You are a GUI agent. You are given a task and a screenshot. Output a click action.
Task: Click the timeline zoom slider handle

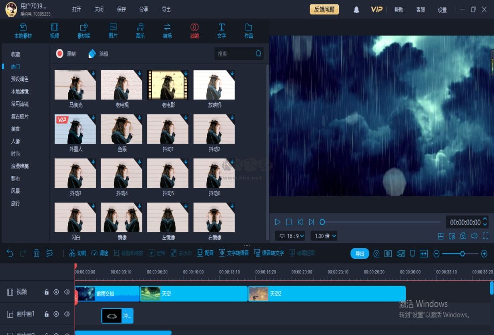tap(462, 254)
